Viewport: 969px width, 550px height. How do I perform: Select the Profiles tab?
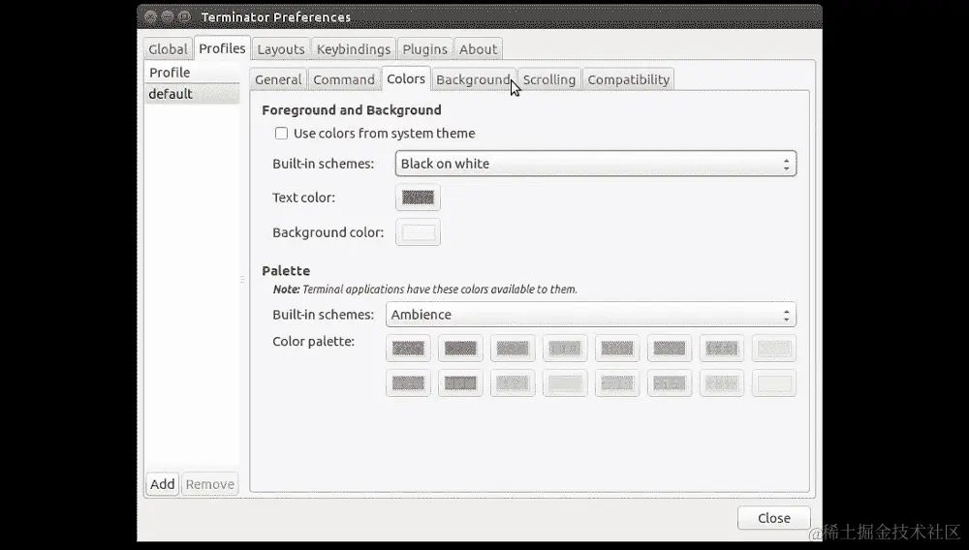click(222, 48)
